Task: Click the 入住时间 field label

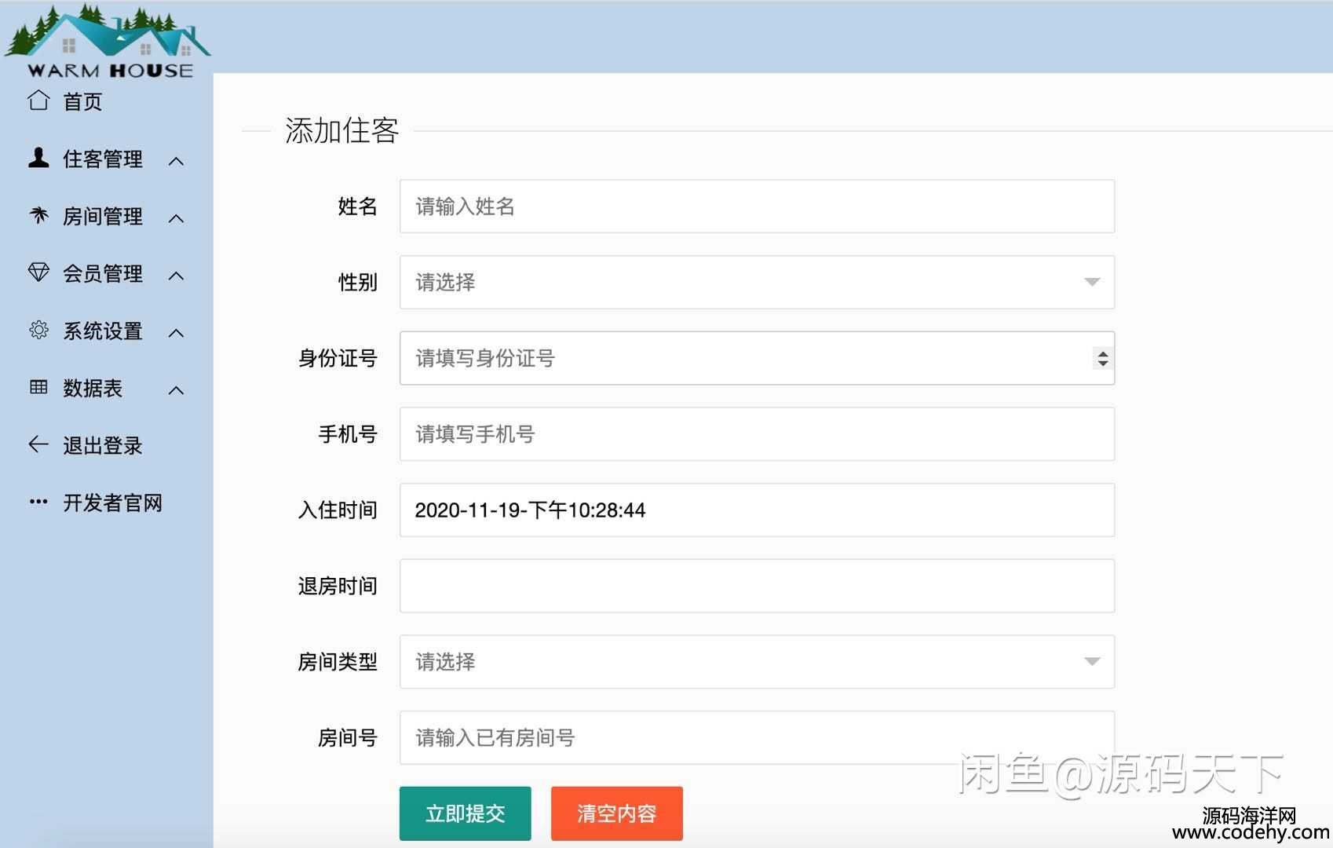Action: coord(338,510)
